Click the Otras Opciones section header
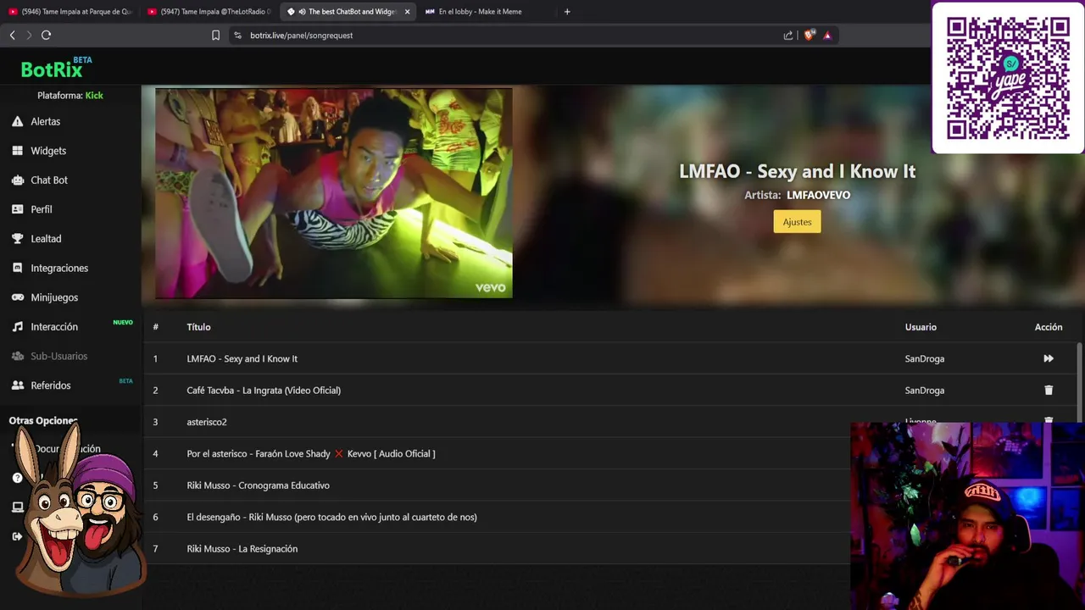 point(43,421)
